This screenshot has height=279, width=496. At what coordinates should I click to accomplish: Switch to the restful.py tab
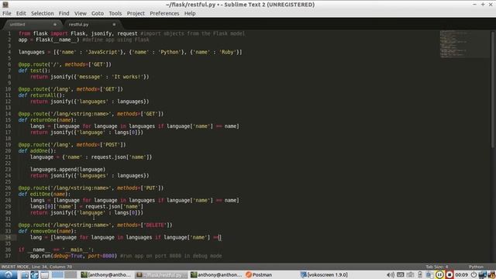pos(91,24)
